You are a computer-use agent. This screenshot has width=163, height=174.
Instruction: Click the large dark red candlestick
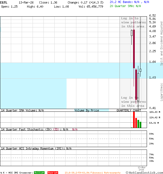coord(134,49)
